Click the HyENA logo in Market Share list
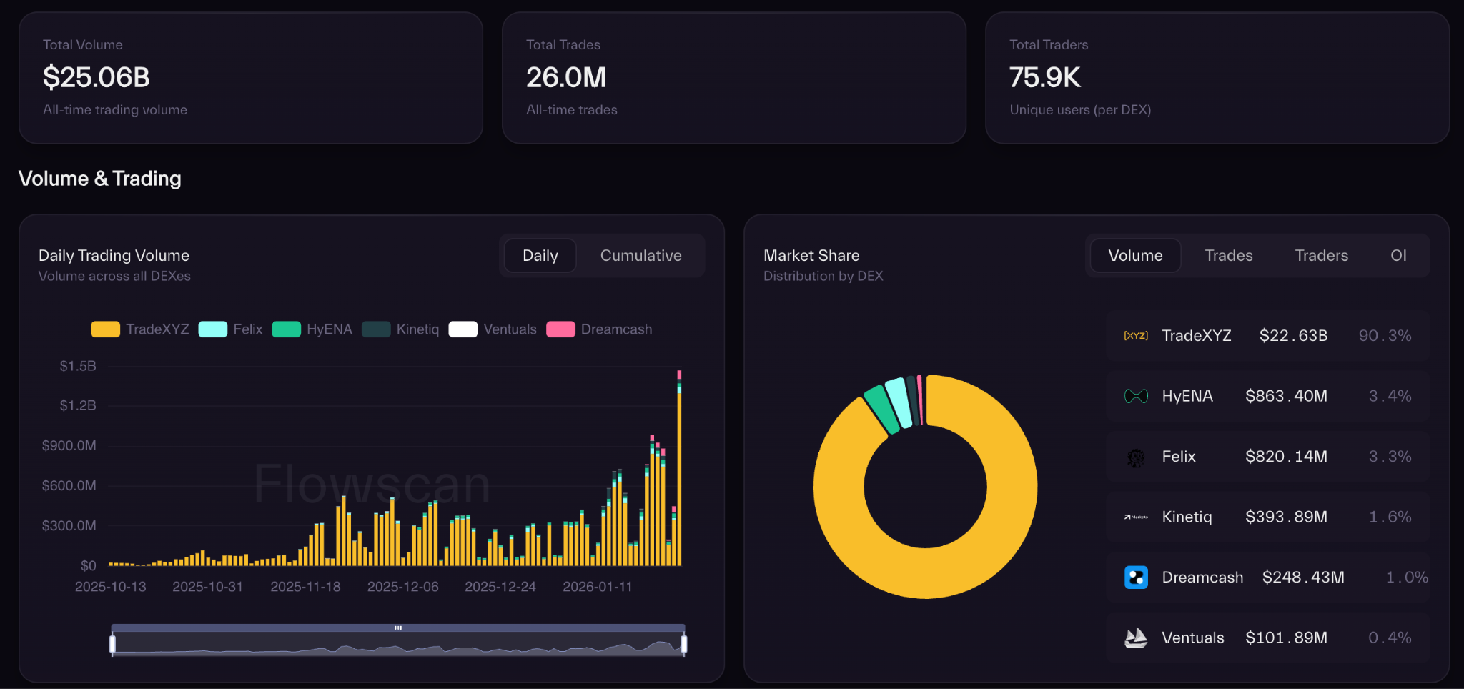The image size is (1464, 689). pyautogui.click(x=1136, y=395)
